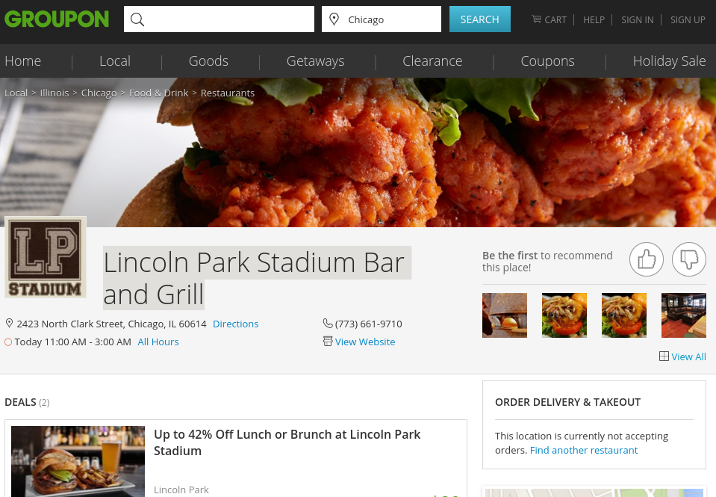
Task: Focus the deal search input field
Action: pyautogui.click(x=220, y=19)
